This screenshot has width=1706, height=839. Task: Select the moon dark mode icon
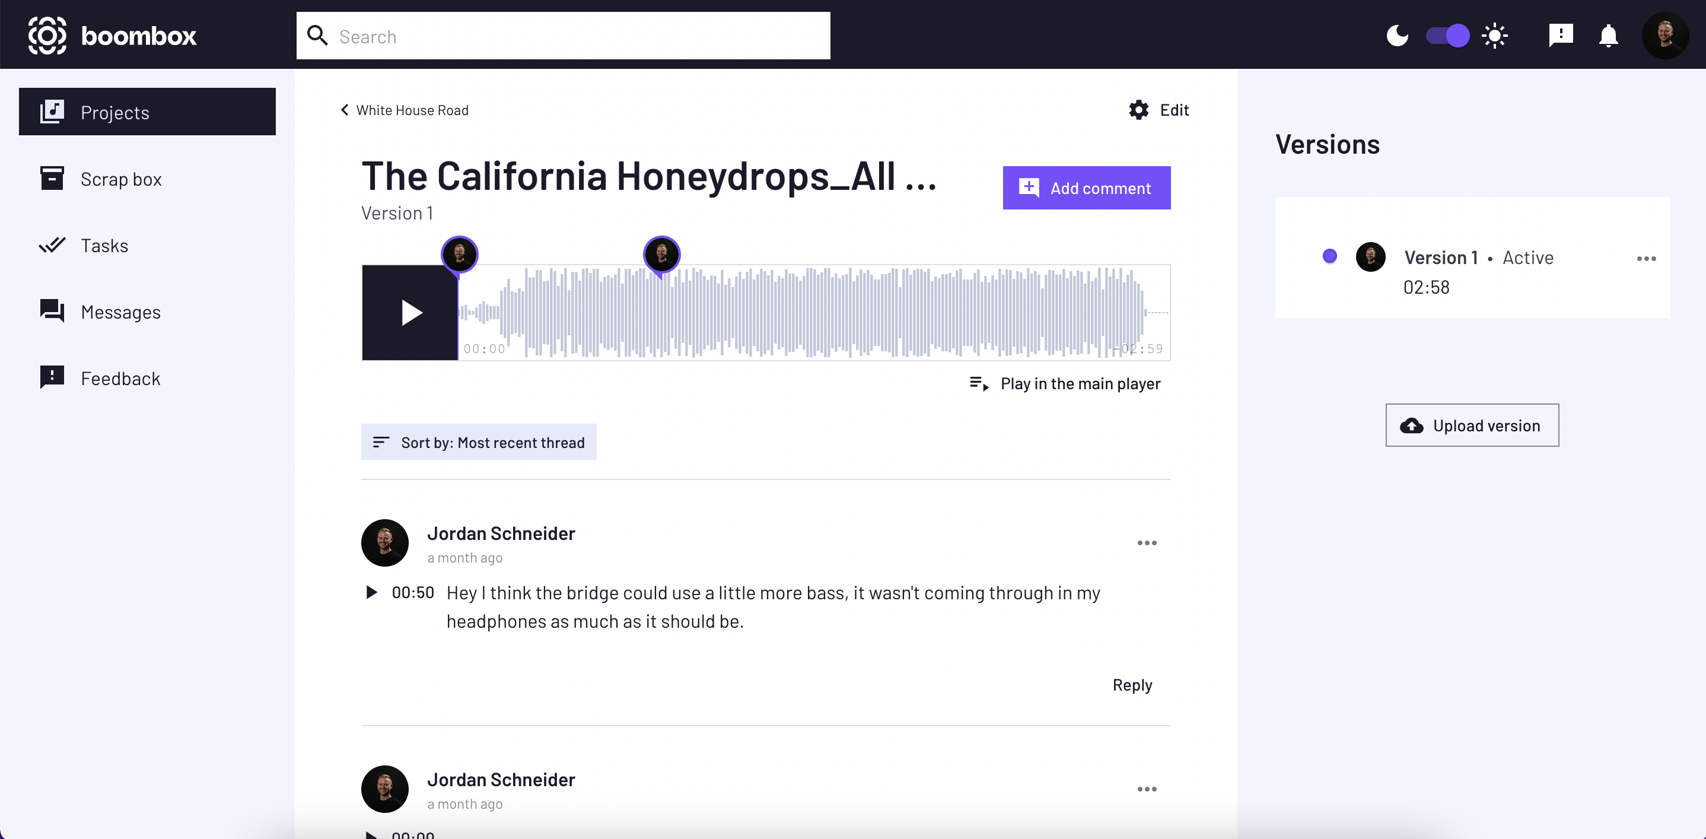point(1398,36)
